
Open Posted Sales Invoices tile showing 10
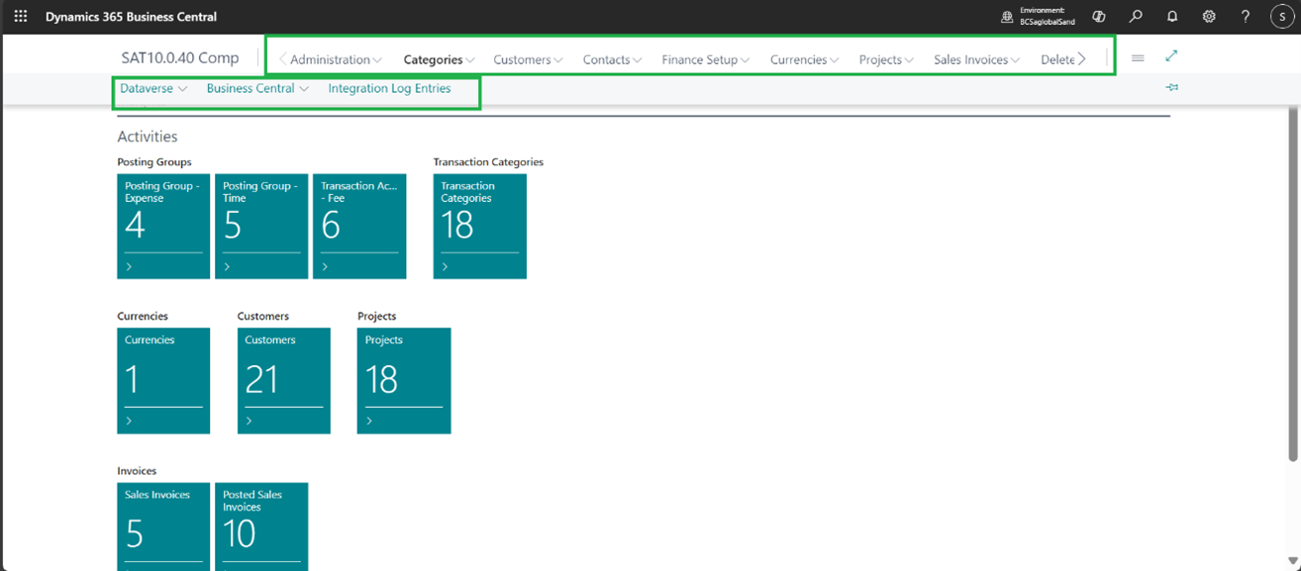261,526
